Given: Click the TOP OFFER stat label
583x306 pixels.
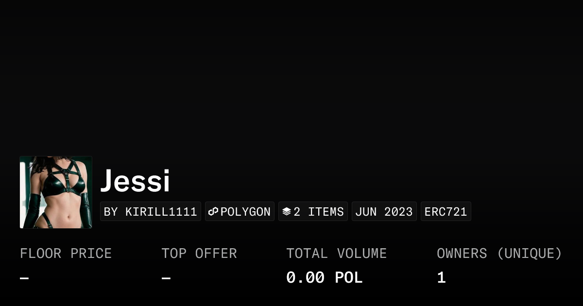Looking at the screenshot, I should click(x=199, y=253).
